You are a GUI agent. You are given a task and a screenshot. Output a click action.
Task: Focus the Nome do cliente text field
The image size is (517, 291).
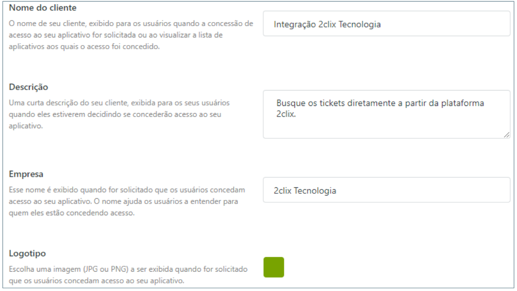tap(386, 24)
